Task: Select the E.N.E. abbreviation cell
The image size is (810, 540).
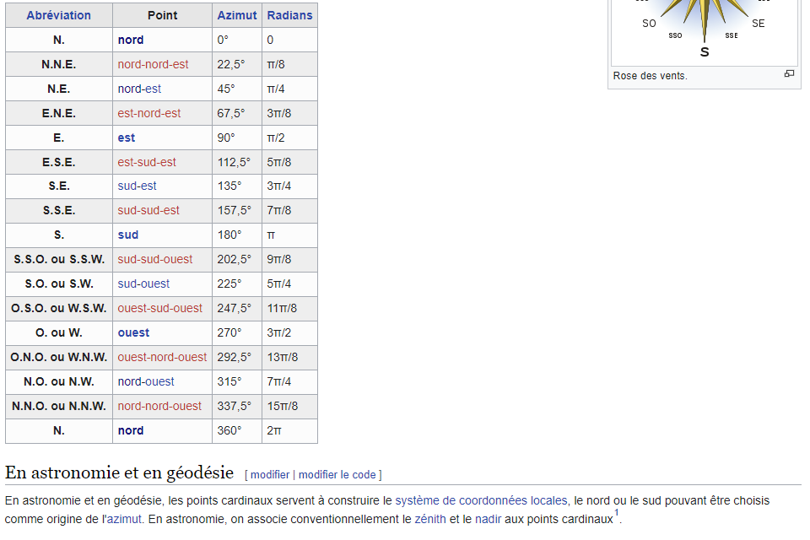Action: (59, 113)
